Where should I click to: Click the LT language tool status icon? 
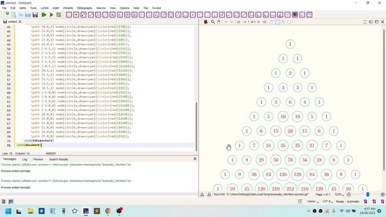300,201
